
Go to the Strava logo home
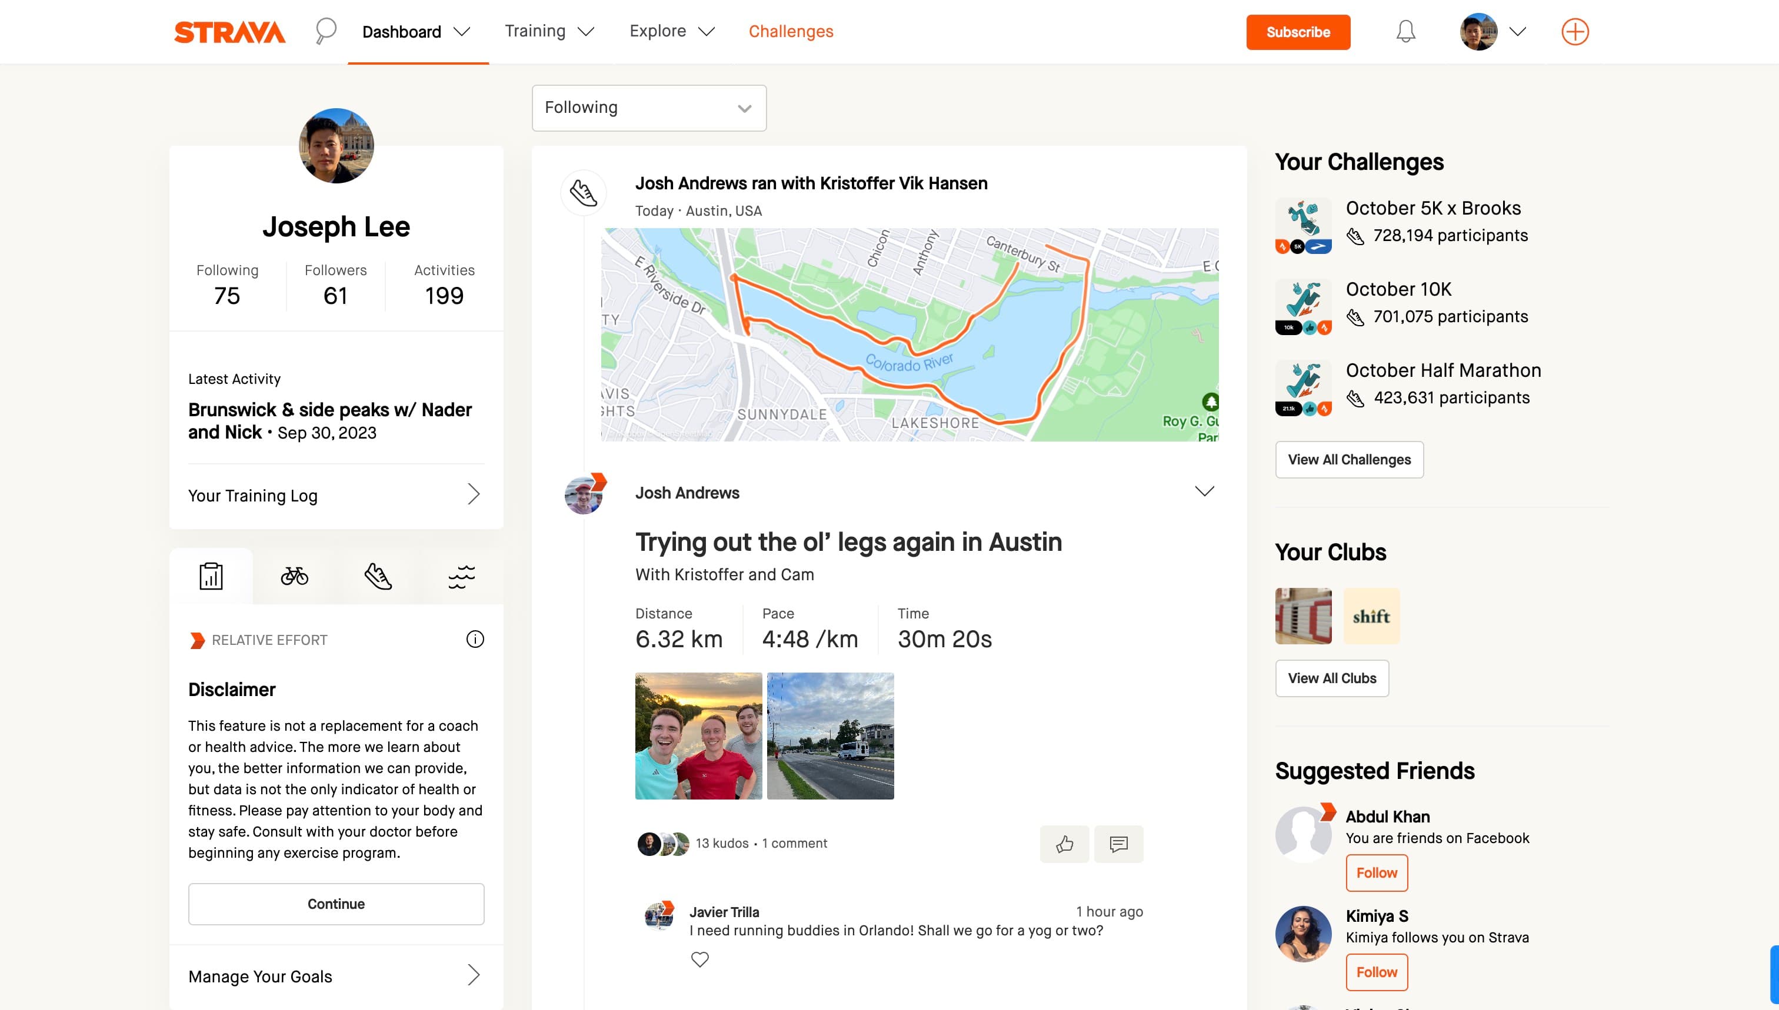click(x=230, y=32)
